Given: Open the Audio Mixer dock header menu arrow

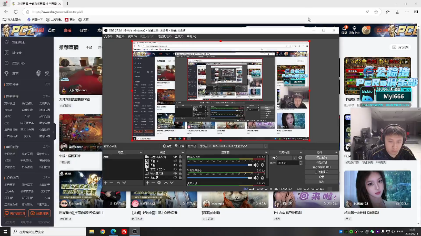Looking at the screenshot, I should point(266,153).
